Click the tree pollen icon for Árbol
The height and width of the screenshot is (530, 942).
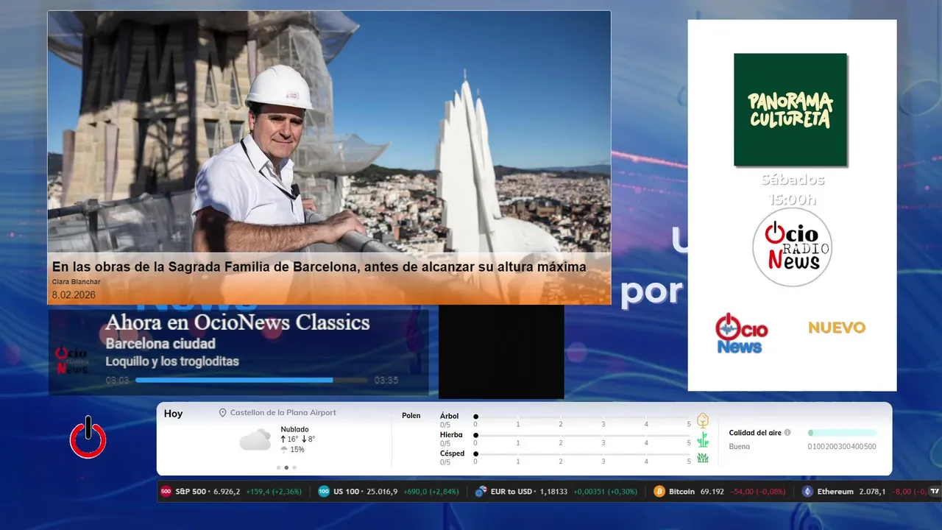pos(703,420)
